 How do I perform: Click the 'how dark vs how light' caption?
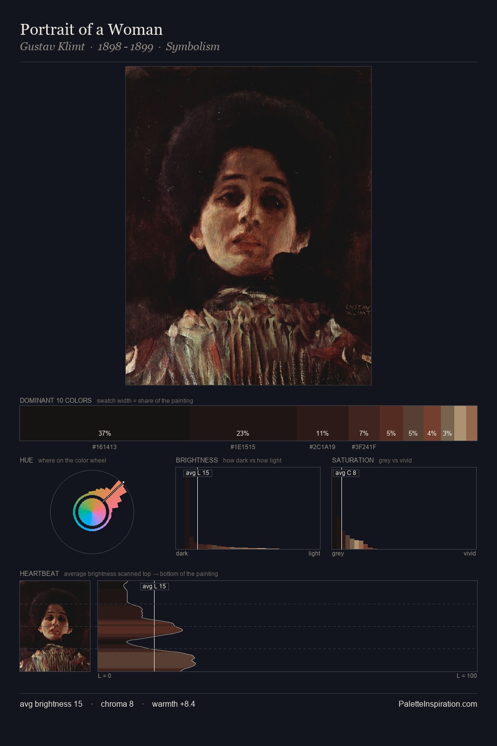coord(252,461)
